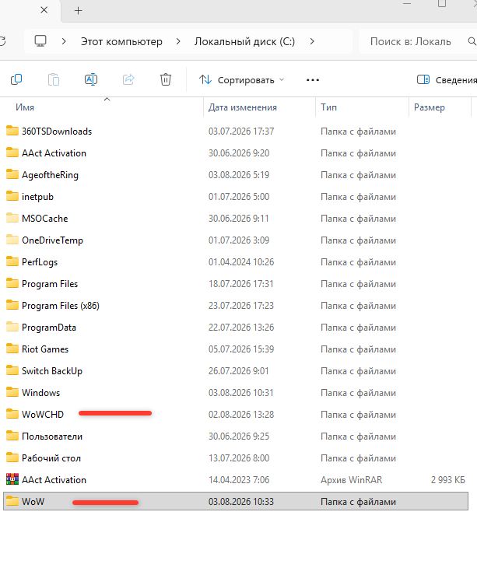Select the AAct Activation folder
Viewport: 477px width, 575px height.
click(236, 153)
